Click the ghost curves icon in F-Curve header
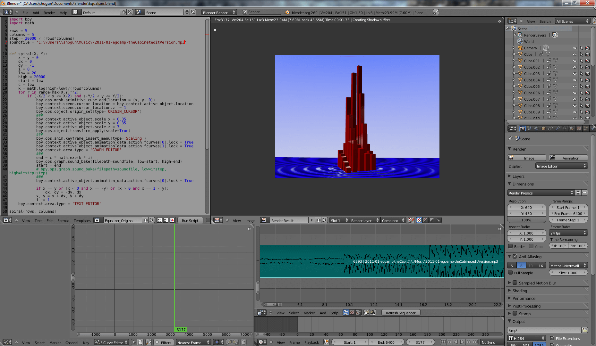 pyautogui.click(x=243, y=342)
